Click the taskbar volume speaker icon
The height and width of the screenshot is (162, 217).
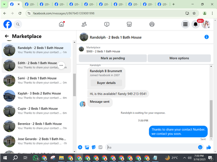[189, 158]
